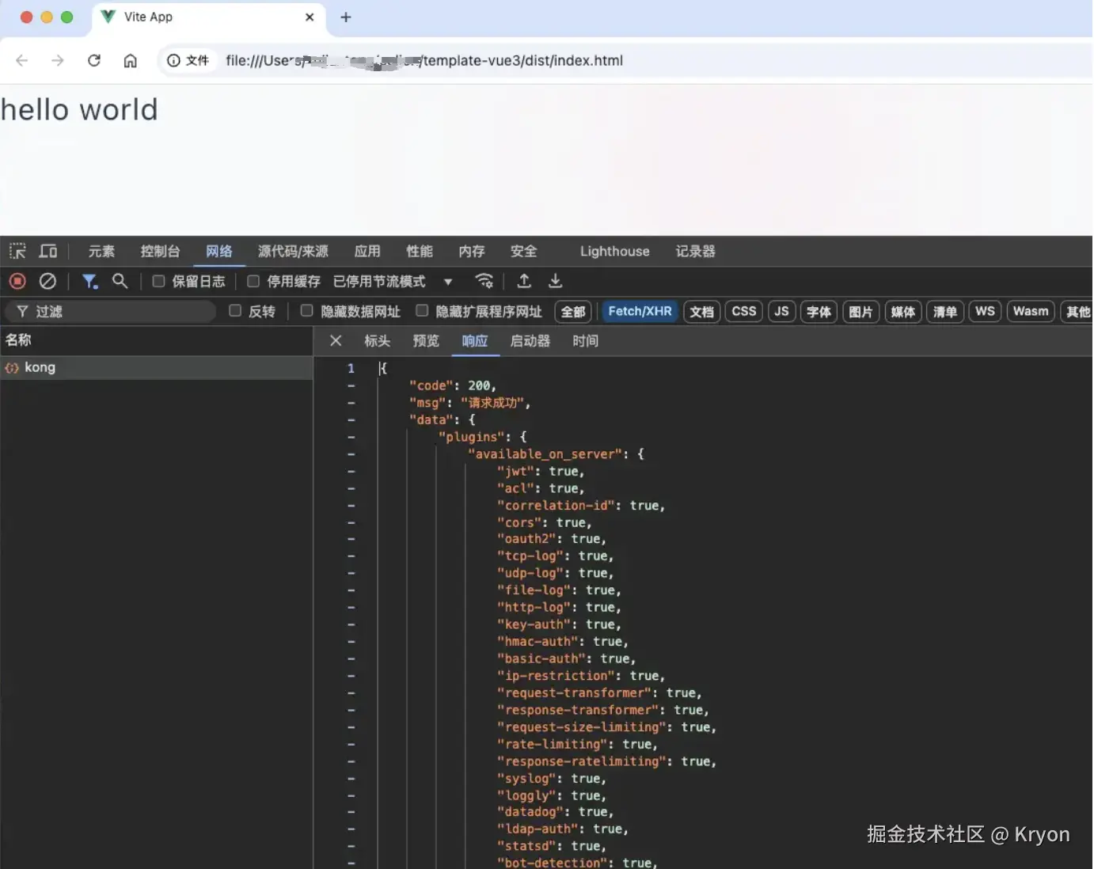Collapse the "plugins" object in the response

click(351, 437)
